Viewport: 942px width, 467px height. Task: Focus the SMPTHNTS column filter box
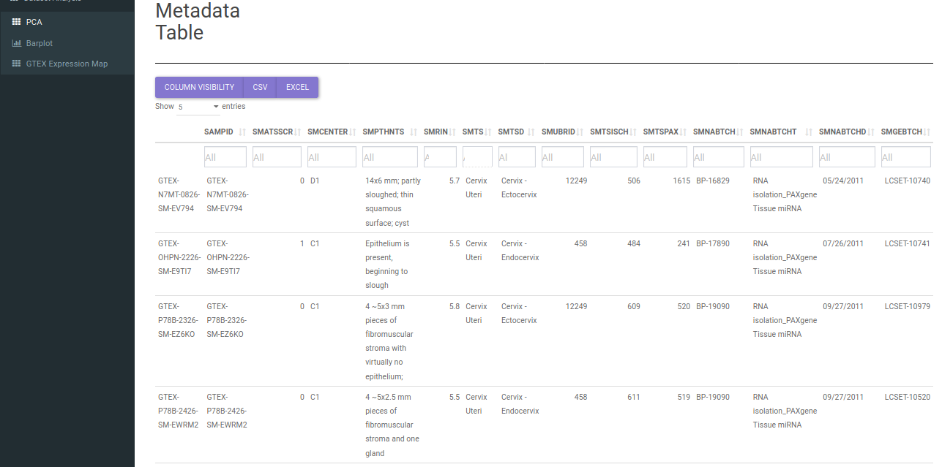pyautogui.click(x=390, y=157)
